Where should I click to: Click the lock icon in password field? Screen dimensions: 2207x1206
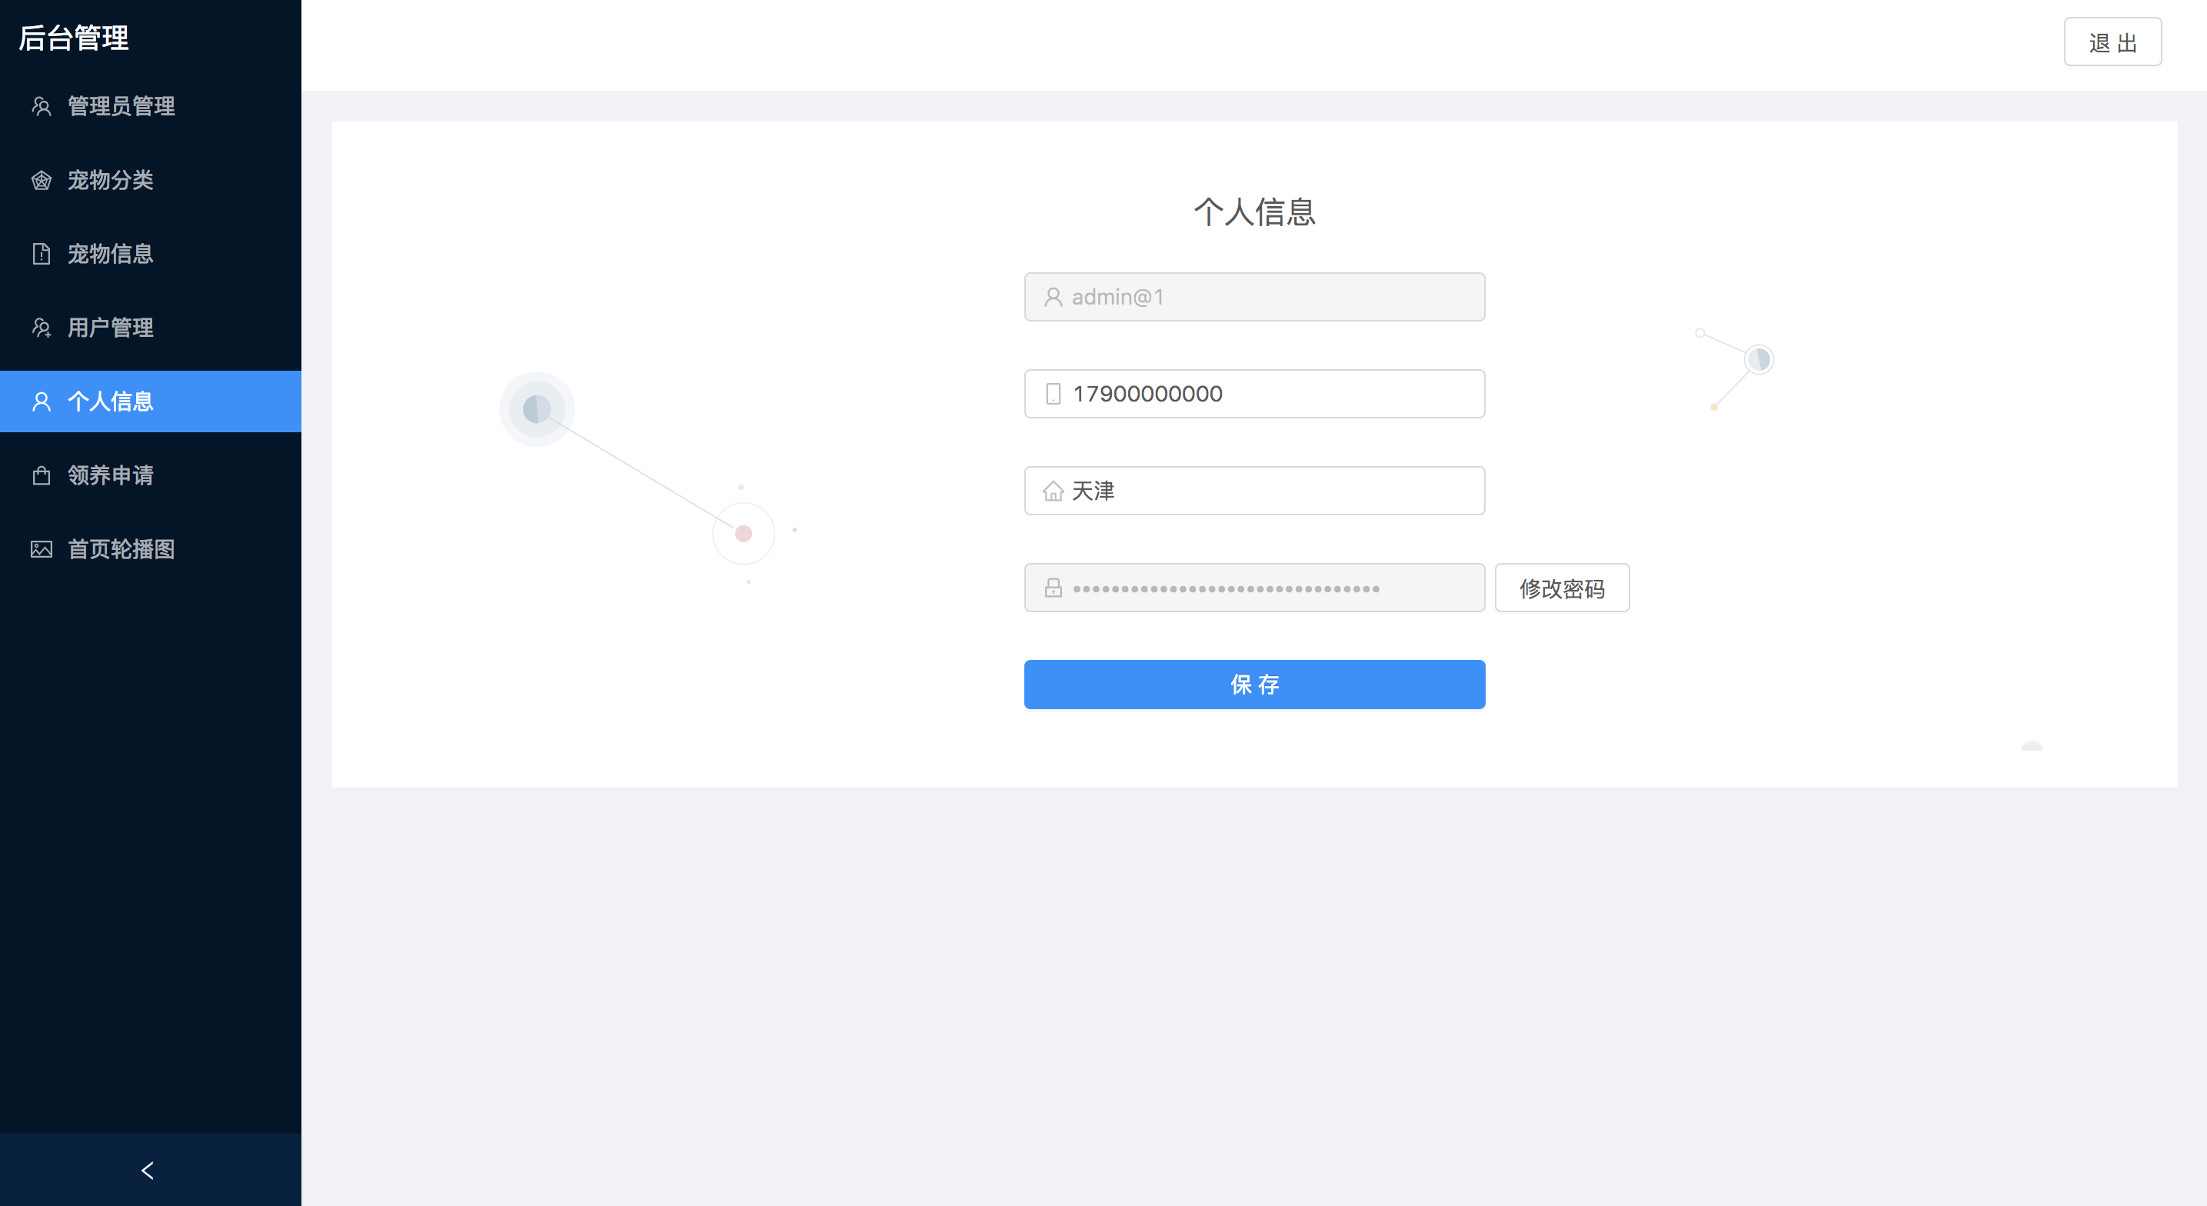pyautogui.click(x=1053, y=588)
